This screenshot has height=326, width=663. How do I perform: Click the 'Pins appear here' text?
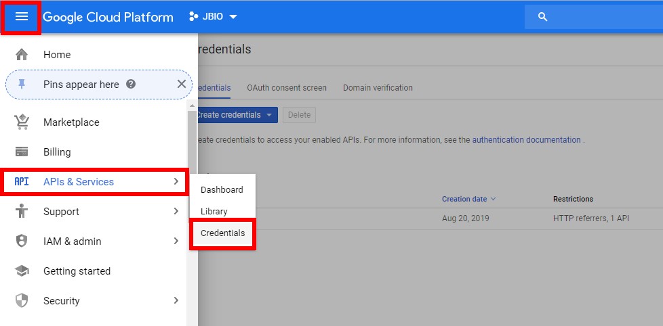click(81, 85)
